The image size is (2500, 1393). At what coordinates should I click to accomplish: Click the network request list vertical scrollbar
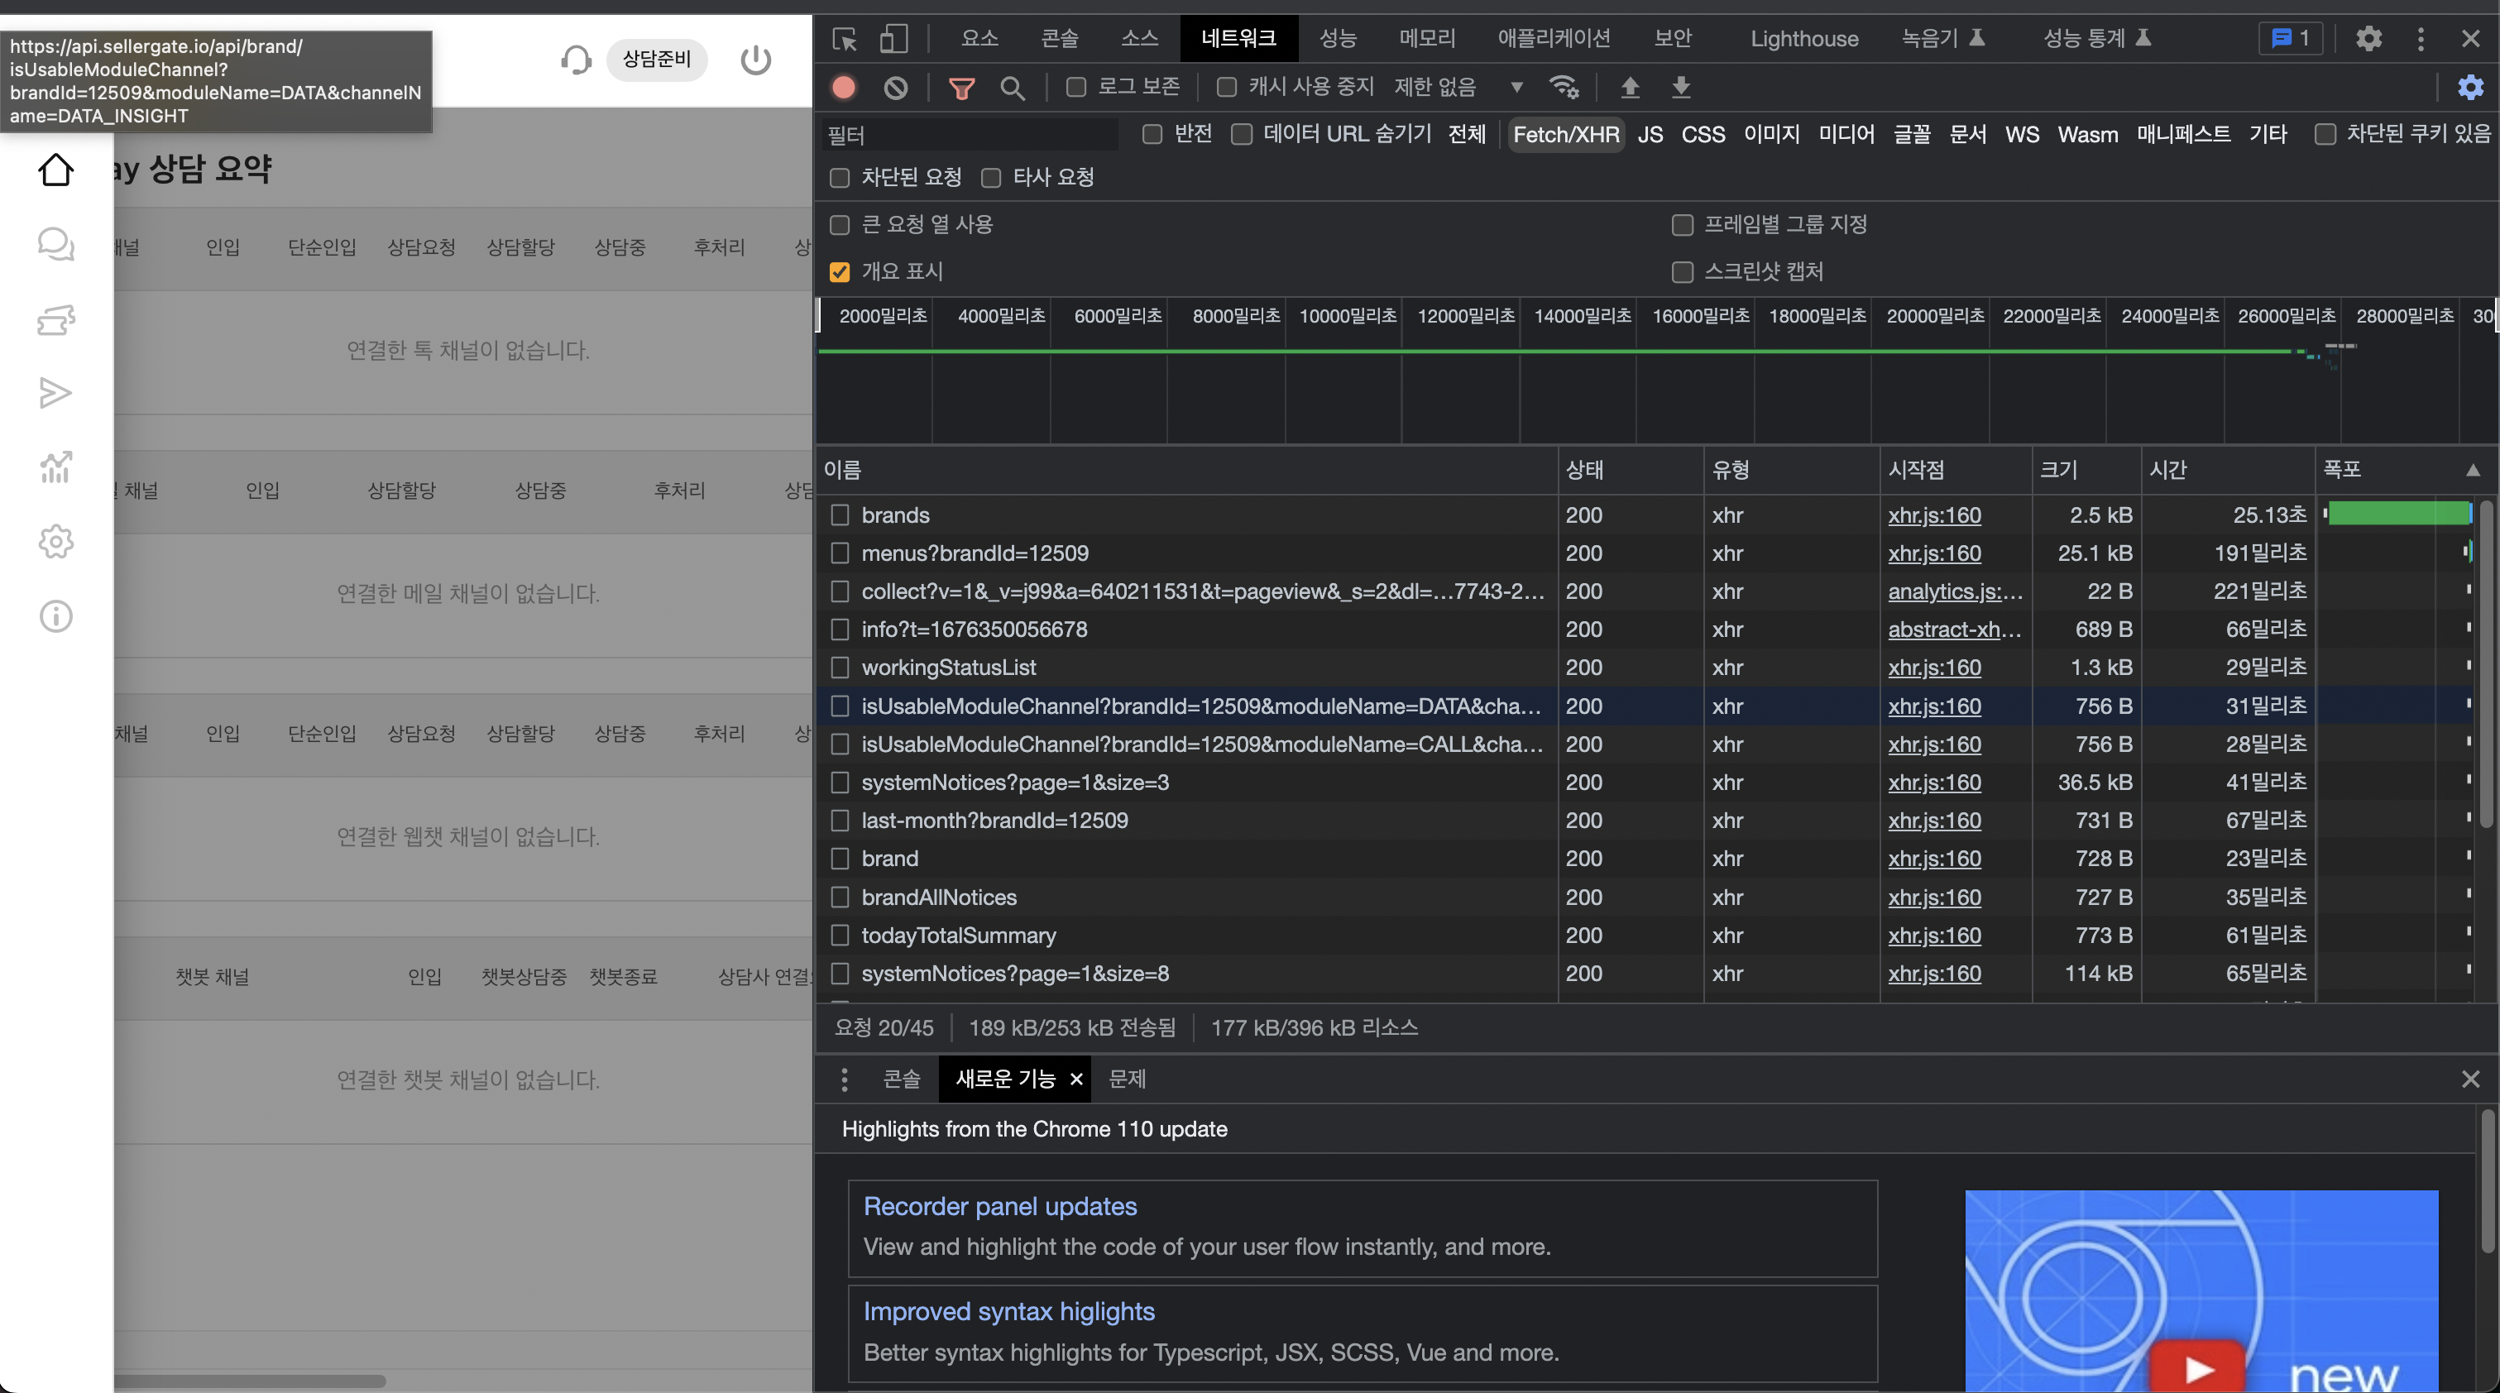2487,664
